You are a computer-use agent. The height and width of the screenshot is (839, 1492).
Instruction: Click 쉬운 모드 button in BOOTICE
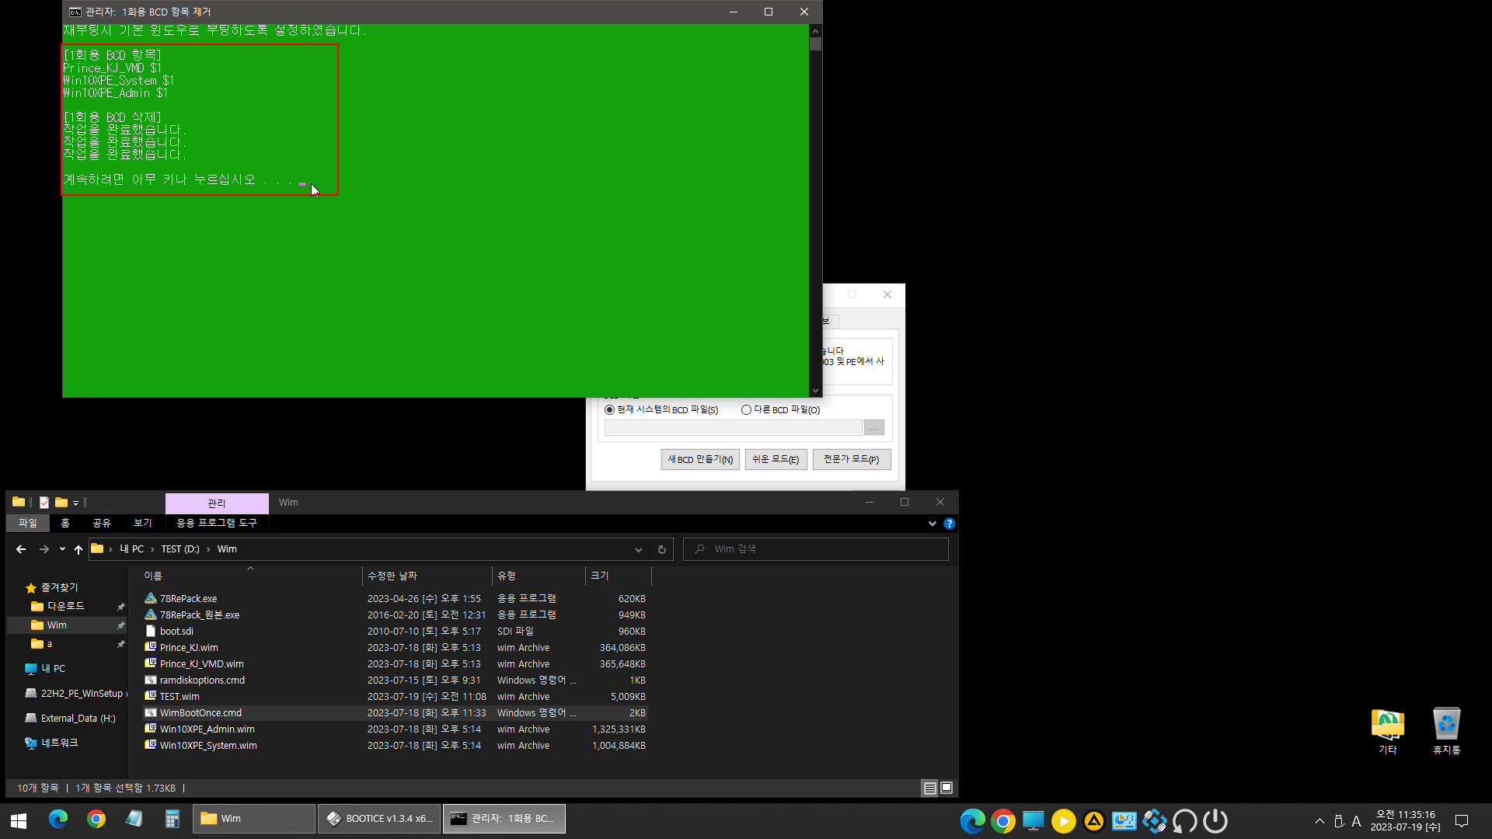tap(776, 460)
